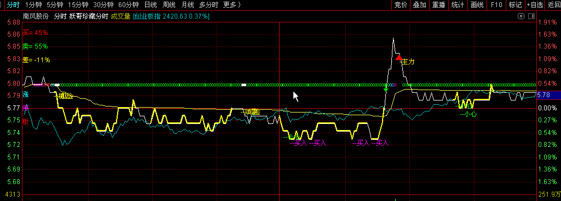Switch to the 30分钟 chart period
The image size is (561, 201).
(x=103, y=4)
